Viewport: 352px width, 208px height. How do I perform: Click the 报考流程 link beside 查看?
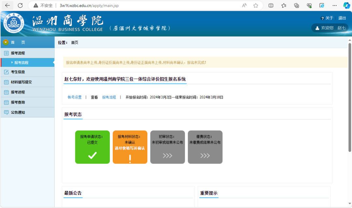pyautogui.click(x=109, y=97)
